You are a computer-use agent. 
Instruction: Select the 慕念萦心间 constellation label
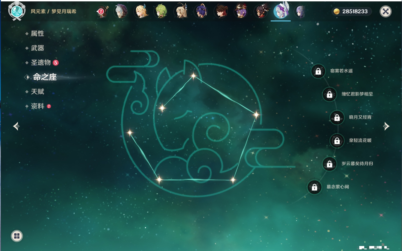coord(338,187)
